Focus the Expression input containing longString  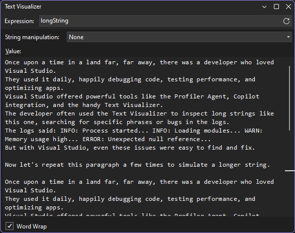click(x=161, y=21)
